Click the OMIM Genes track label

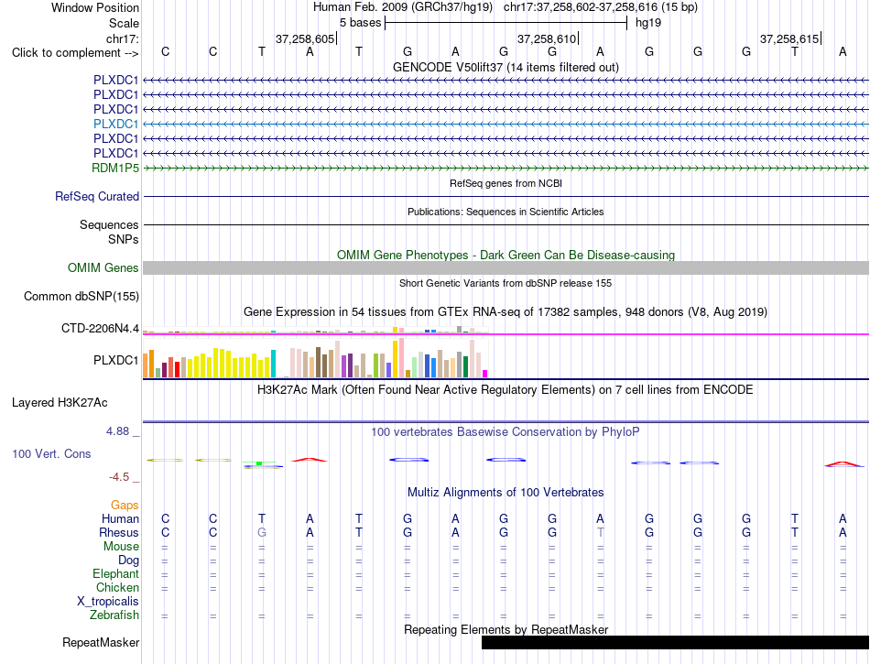click(103, 268)
